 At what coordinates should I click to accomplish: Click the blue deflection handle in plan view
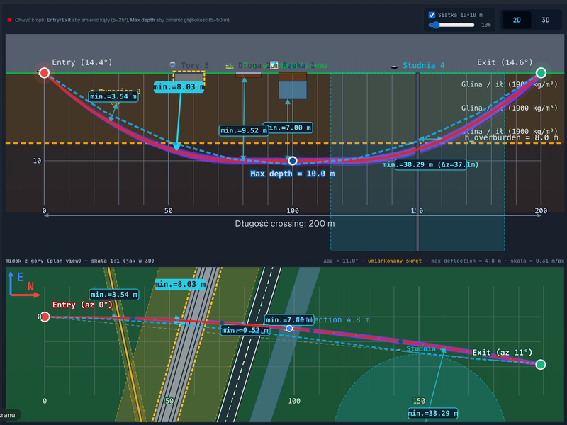pos(289,328)
